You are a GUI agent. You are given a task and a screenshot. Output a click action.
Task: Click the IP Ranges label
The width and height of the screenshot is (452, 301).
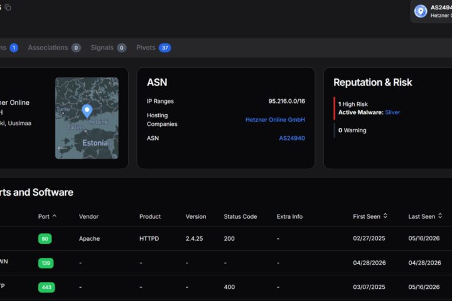160,101
